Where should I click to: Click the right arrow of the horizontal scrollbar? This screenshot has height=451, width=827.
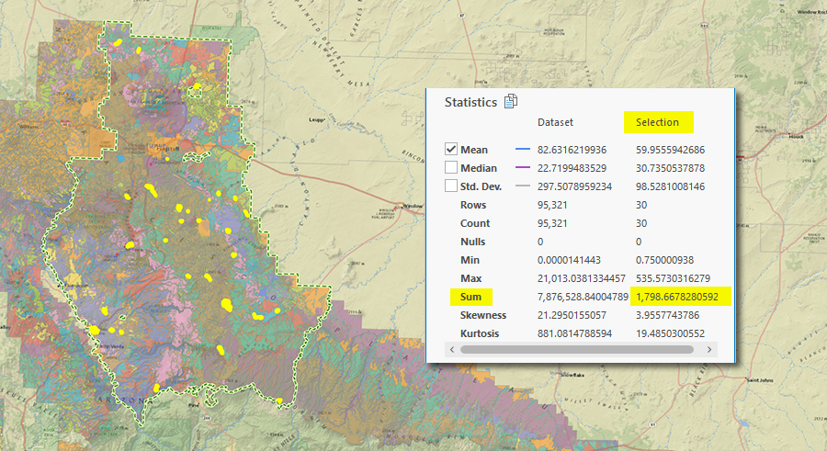pos(709,349)
